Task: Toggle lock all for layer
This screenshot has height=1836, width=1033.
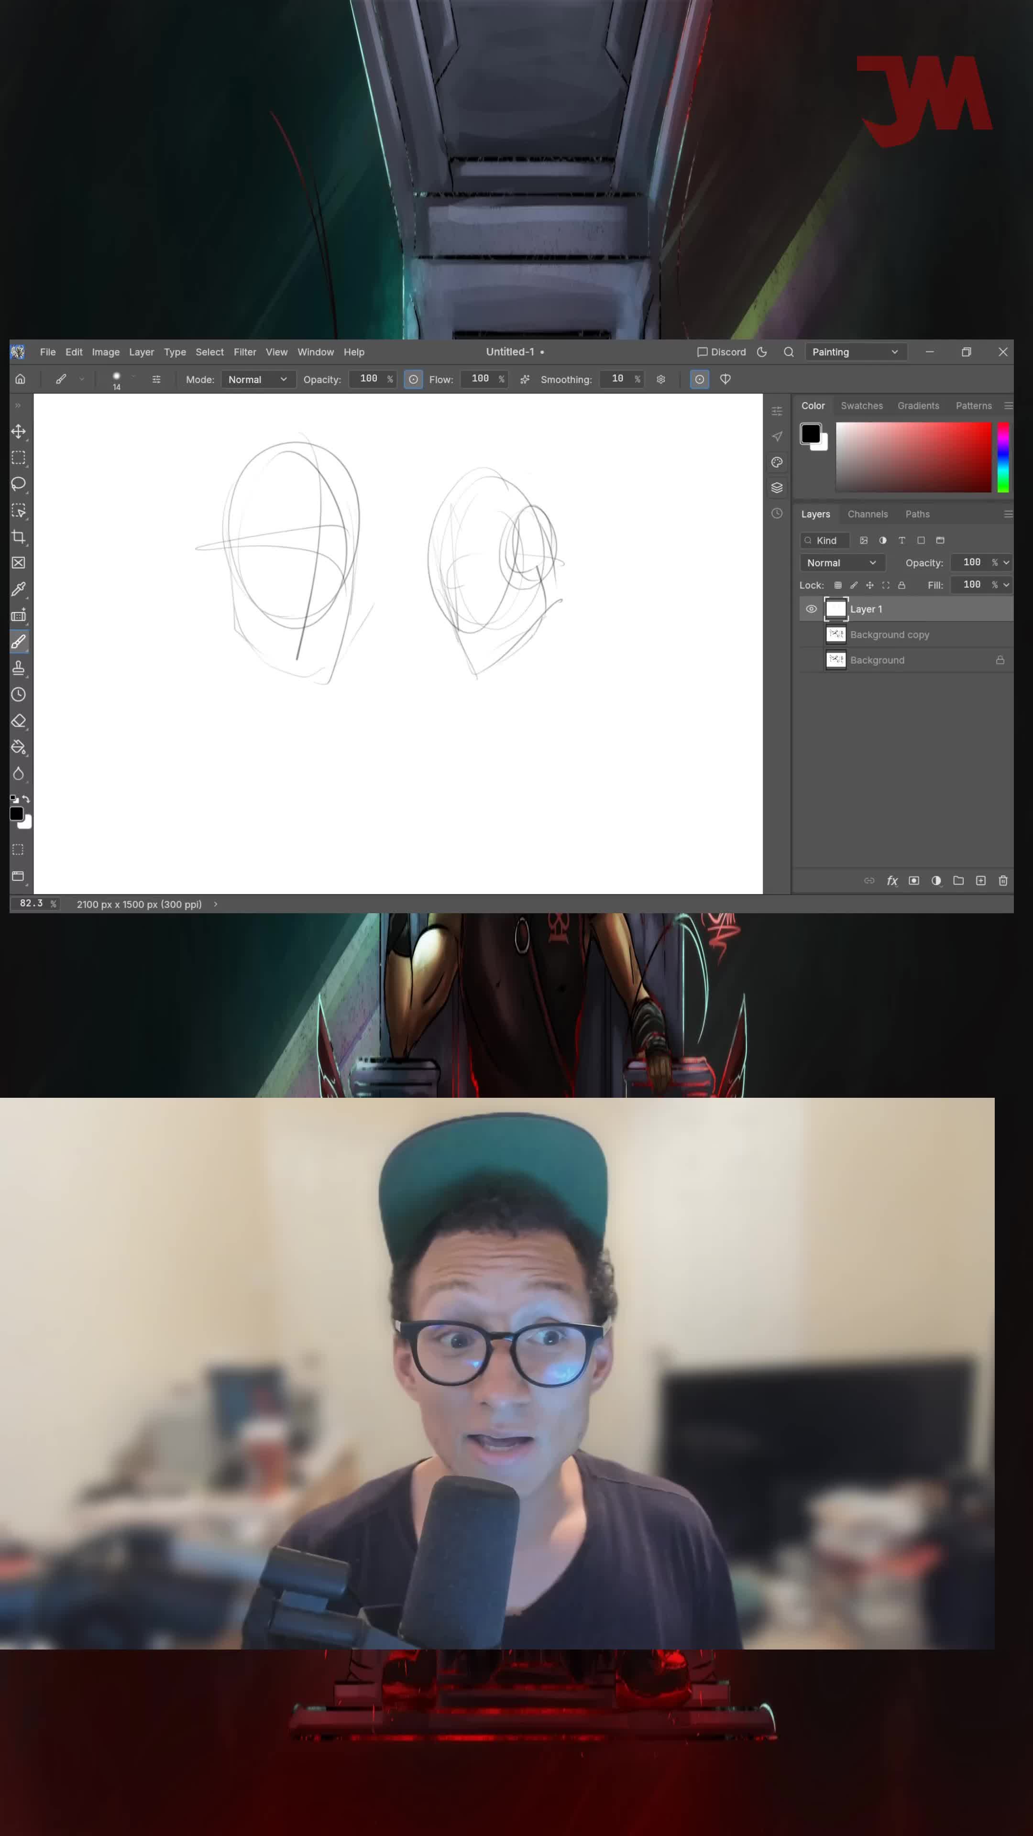Action: coord(902,585)
